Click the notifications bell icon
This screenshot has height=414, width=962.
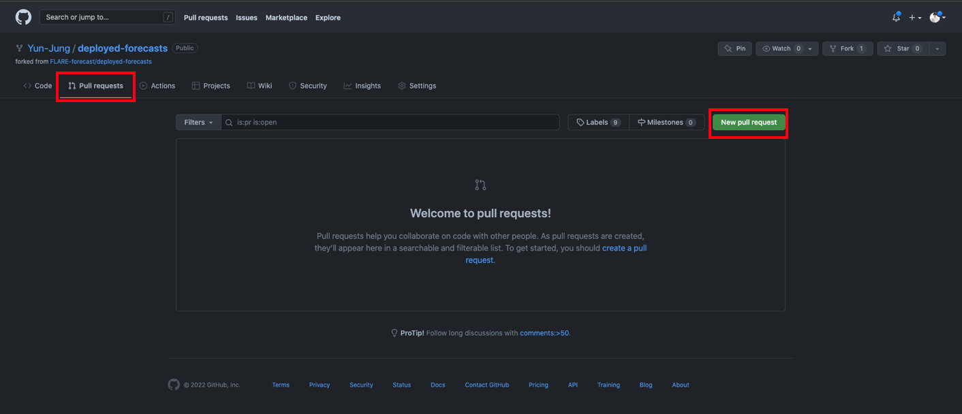(x=896, y=18)
